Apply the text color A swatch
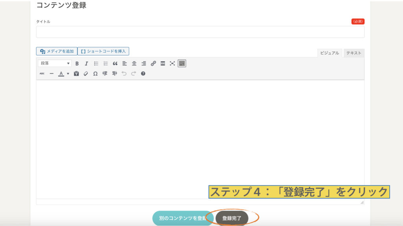403x226 pixels. [61, 73]
